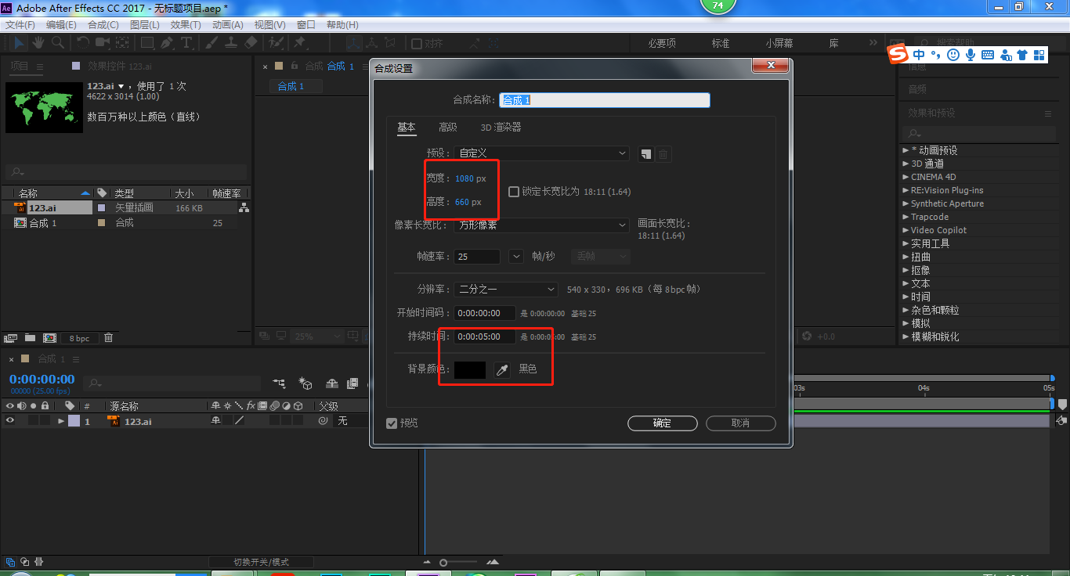Select the Unified Camera tool
The width and height of the screenshot is (1070, 576).
coord(103,43)
